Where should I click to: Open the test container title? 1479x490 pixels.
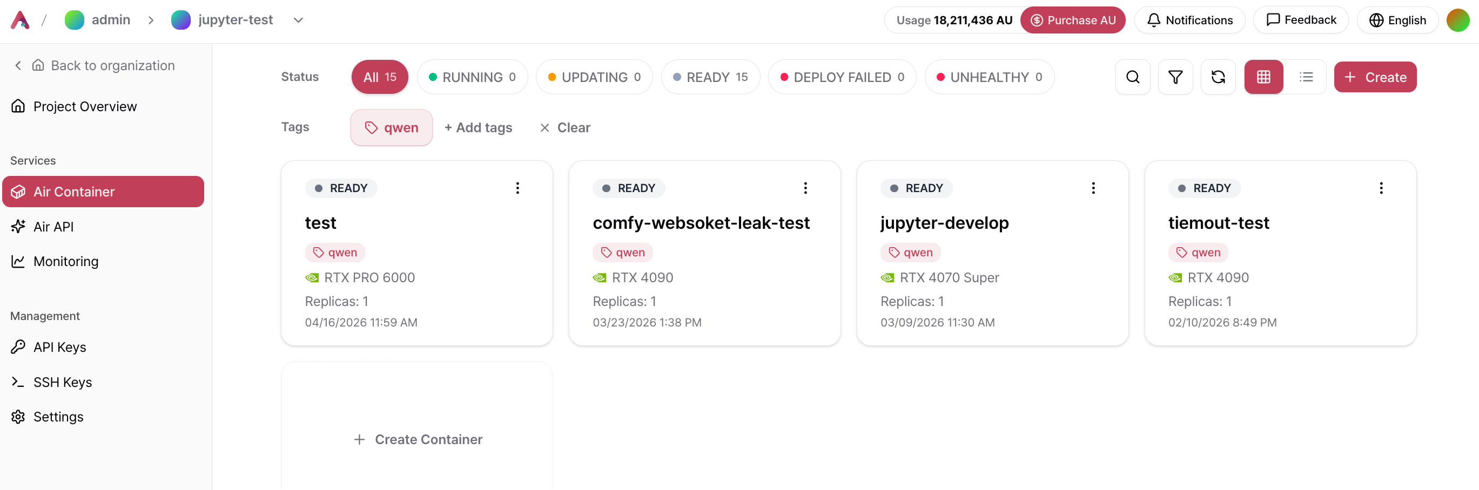(x=320, y=223)
